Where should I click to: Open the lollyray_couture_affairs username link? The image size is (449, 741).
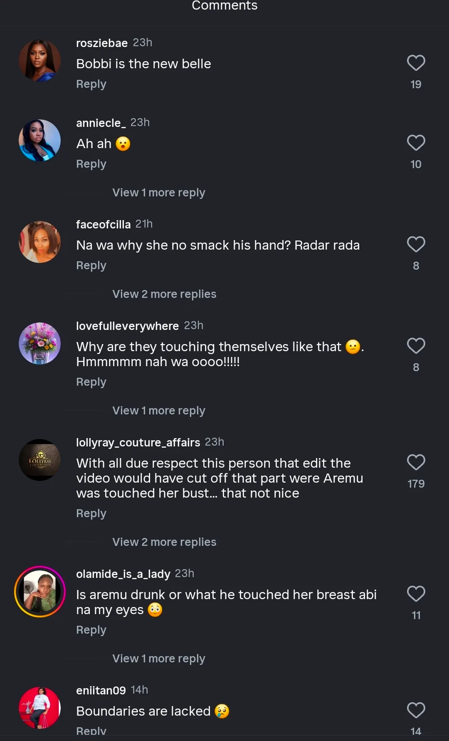(x=138, y=442)
